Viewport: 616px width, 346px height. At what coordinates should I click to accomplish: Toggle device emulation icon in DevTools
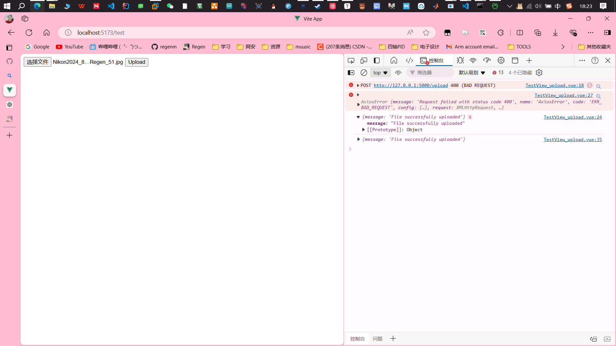pyautogui.click(x=364, y=61)
